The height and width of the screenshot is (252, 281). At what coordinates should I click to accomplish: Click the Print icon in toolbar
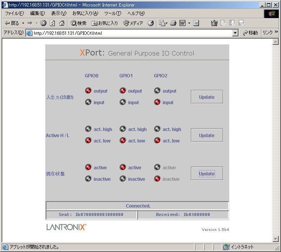173,23
